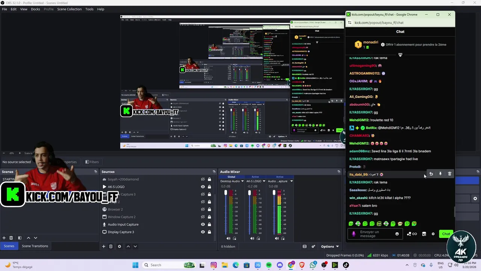Viewport: 481px width, 271px height.
Task: Toggle Desktop Audio monitoring headphone icon
Action: click(235, 238)
